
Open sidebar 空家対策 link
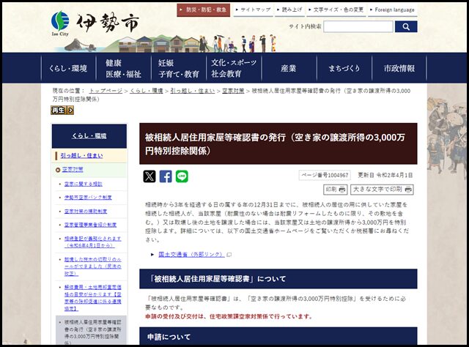click(73, 169)
